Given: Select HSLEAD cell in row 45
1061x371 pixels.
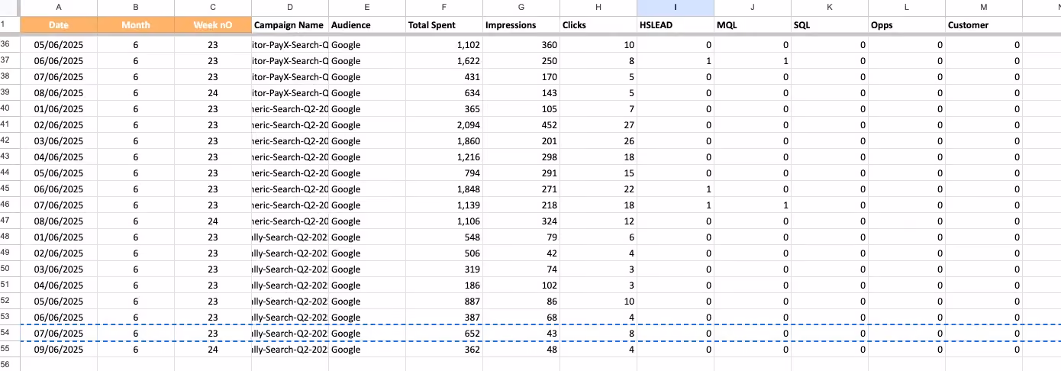Looking at the screenshot, I should (676, 189).
